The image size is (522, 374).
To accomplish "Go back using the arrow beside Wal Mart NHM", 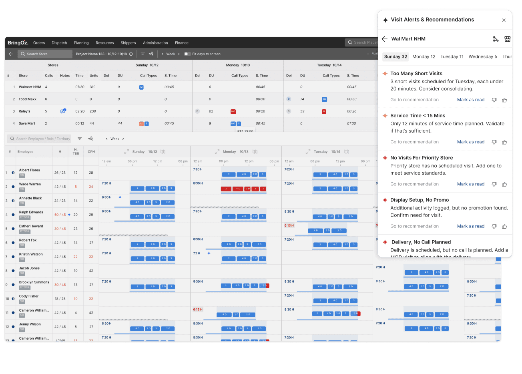I will pyautogui.click(x=385, y=39).
